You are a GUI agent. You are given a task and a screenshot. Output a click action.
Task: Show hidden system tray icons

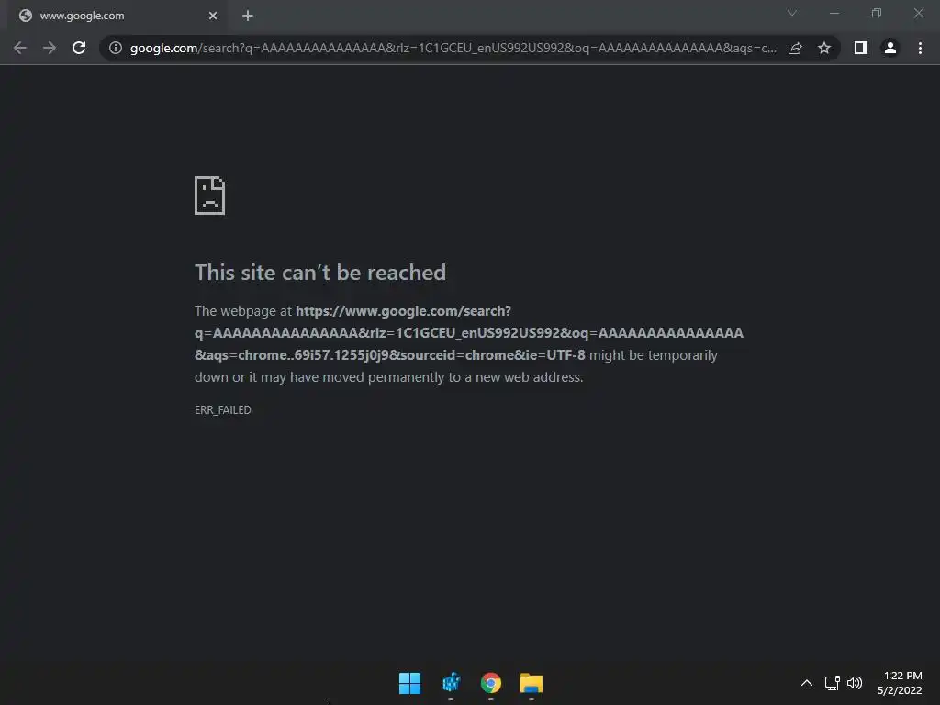click(x=807, y=683)
